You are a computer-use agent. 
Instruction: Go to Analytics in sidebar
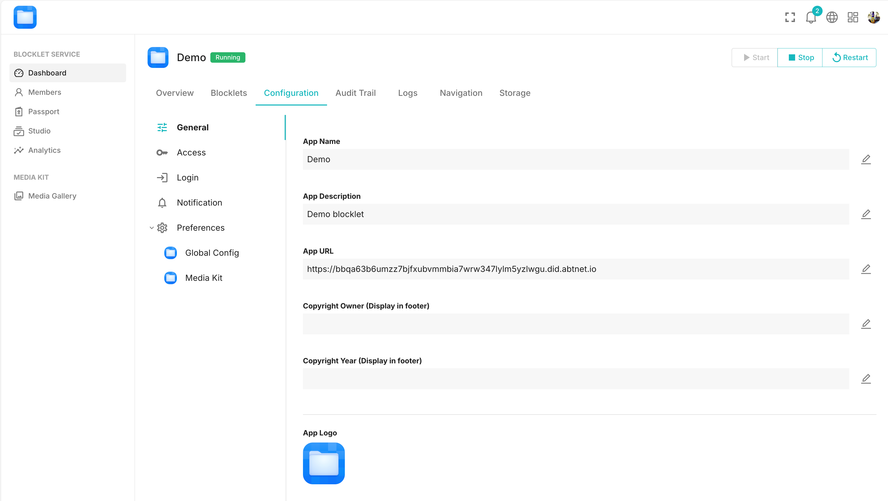[44, 150]
